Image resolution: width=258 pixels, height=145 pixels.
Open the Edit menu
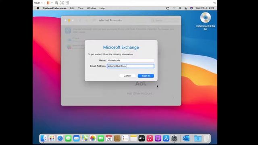coord(72,8)
